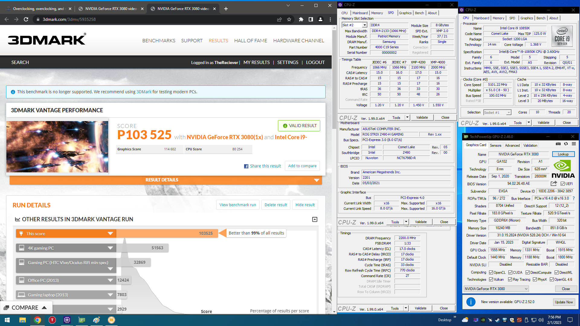
Task: Open the Chrome extensions puzzle icon
Action: [x=301, y=19]
